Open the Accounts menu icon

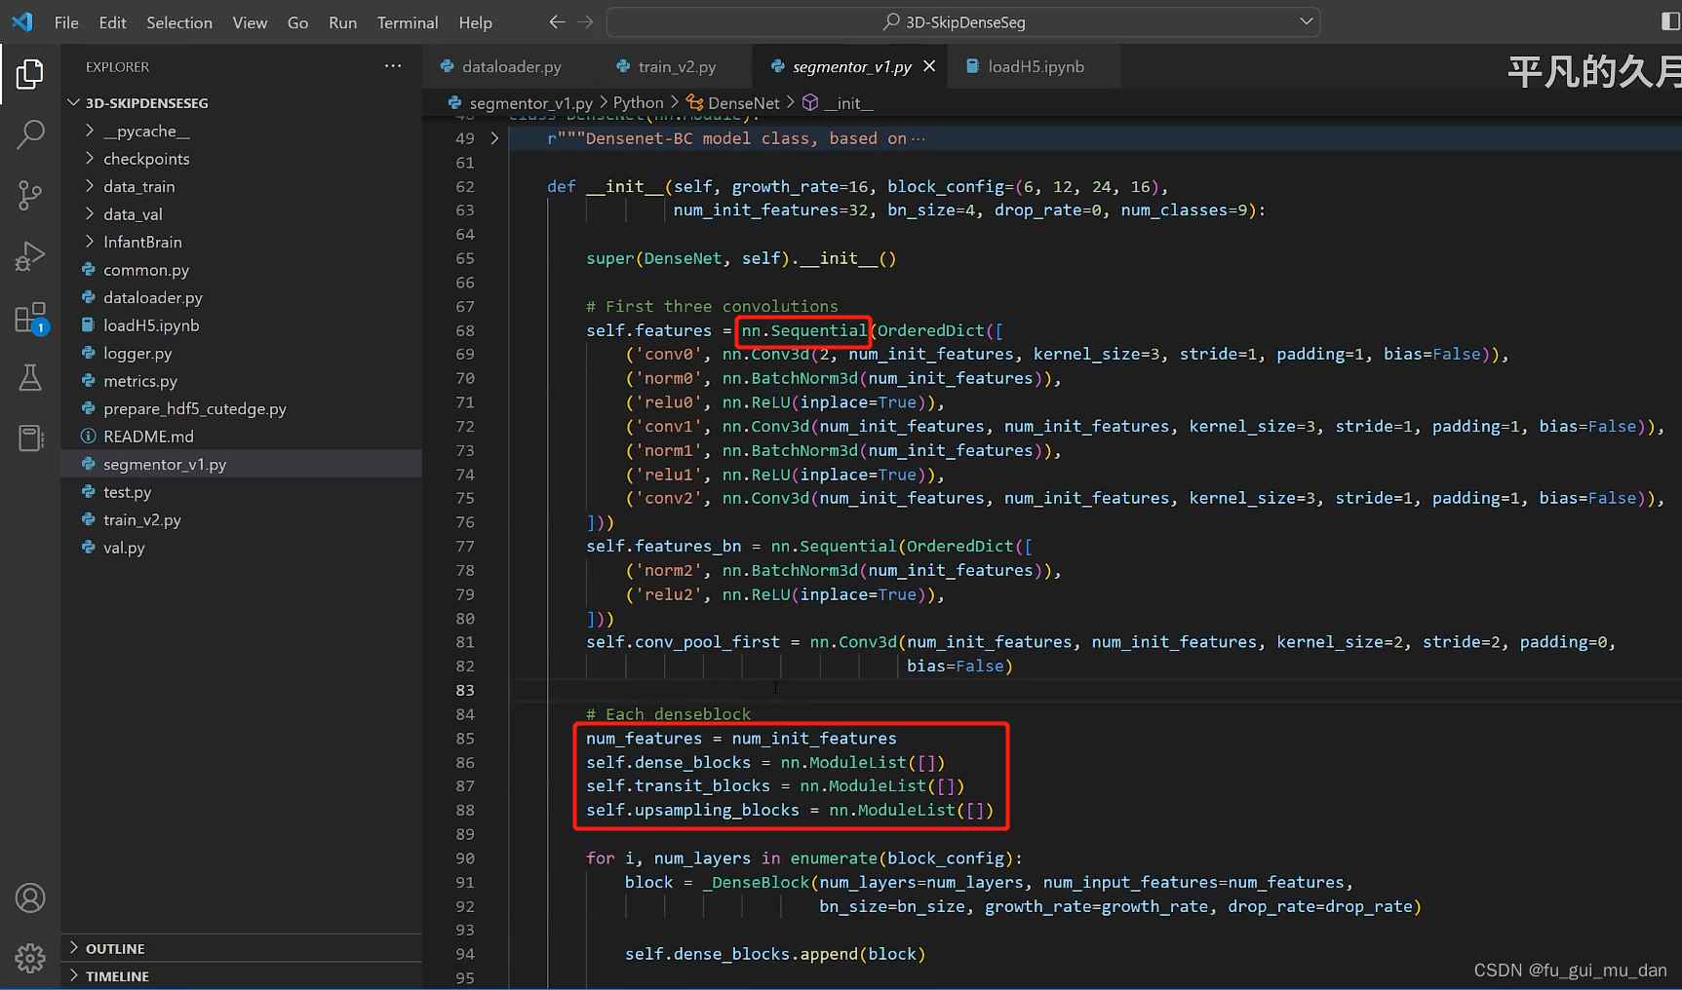tap(30, 897)
